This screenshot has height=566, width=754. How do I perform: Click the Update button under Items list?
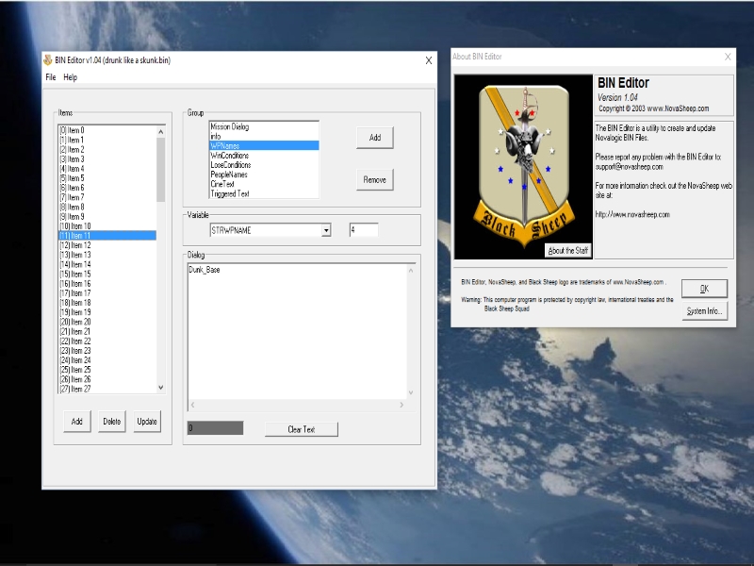pos(147,422)
